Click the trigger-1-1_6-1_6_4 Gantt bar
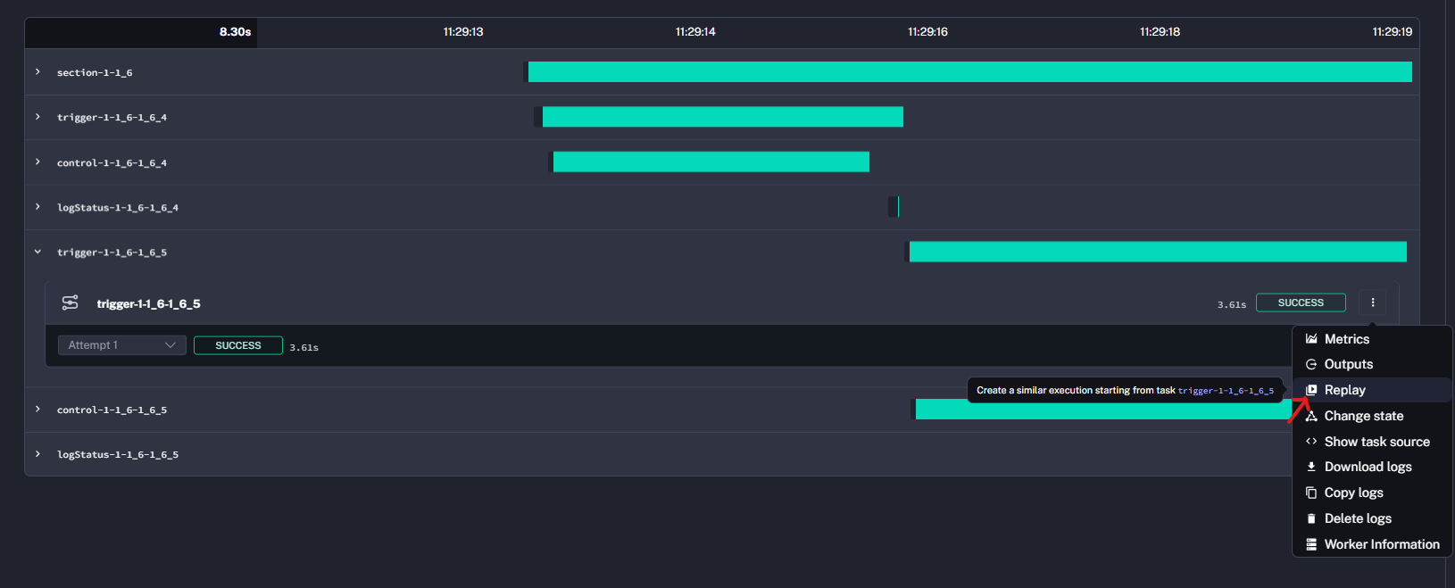The width and height of the screenshot is (1455, 588). tap(722, 117)
